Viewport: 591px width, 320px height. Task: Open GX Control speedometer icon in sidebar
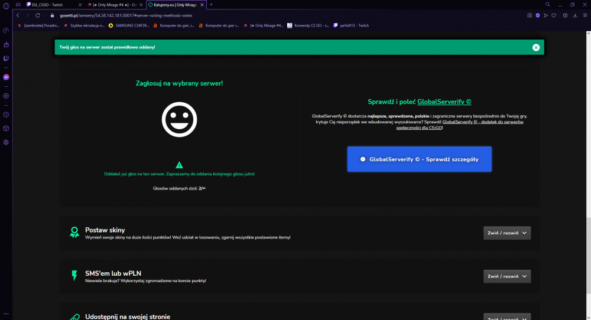coord(6,31)
